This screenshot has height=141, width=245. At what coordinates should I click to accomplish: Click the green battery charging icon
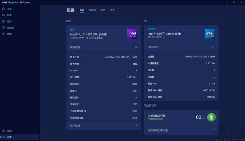click(x=211, y=117)
